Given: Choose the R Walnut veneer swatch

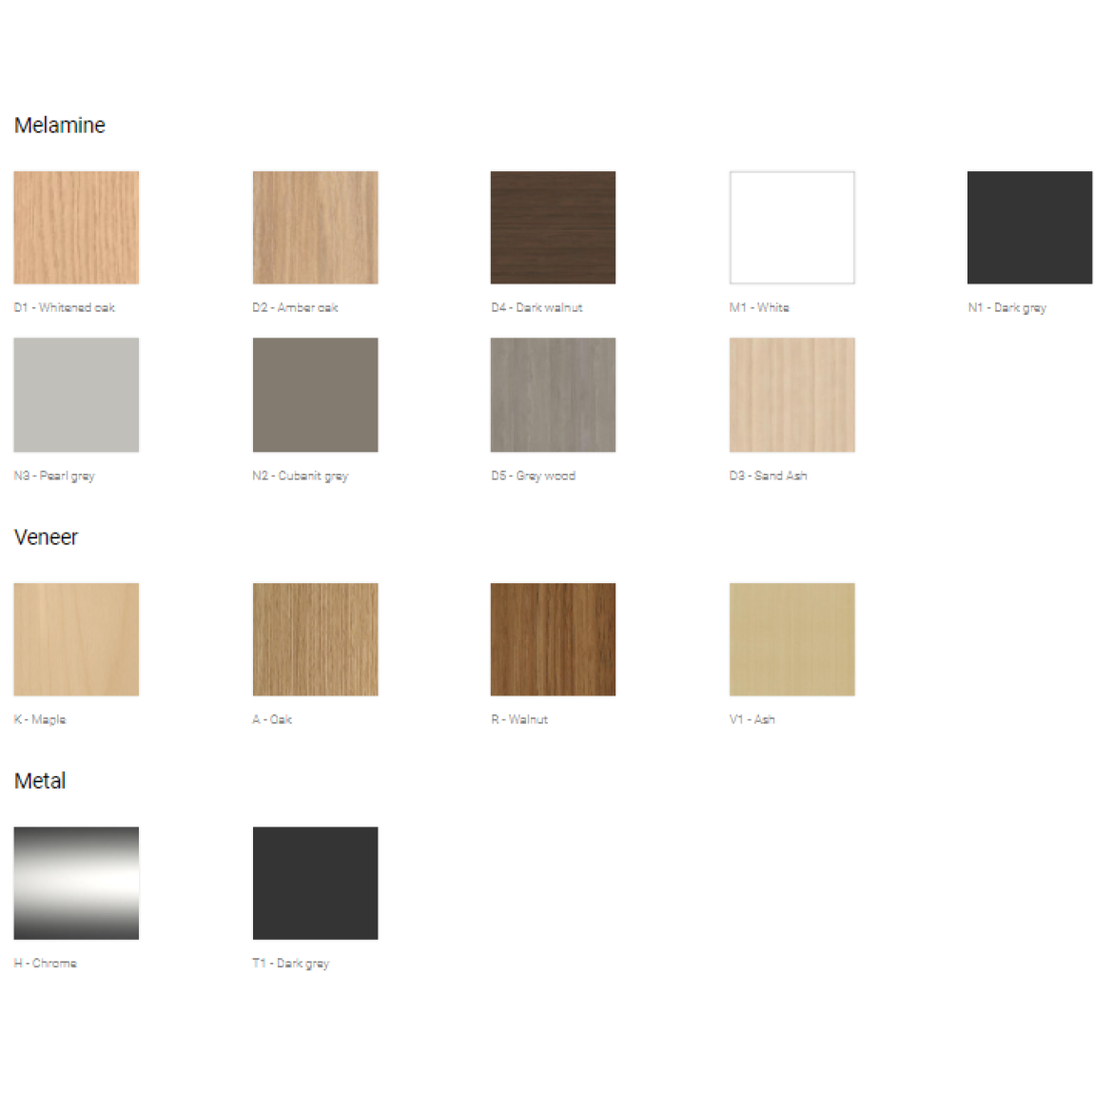Looking at the screenshot, I should (x=553, y=639).
